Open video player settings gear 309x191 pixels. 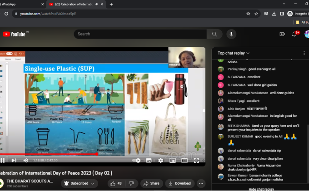pyautogui.click(x=160, y=160)
